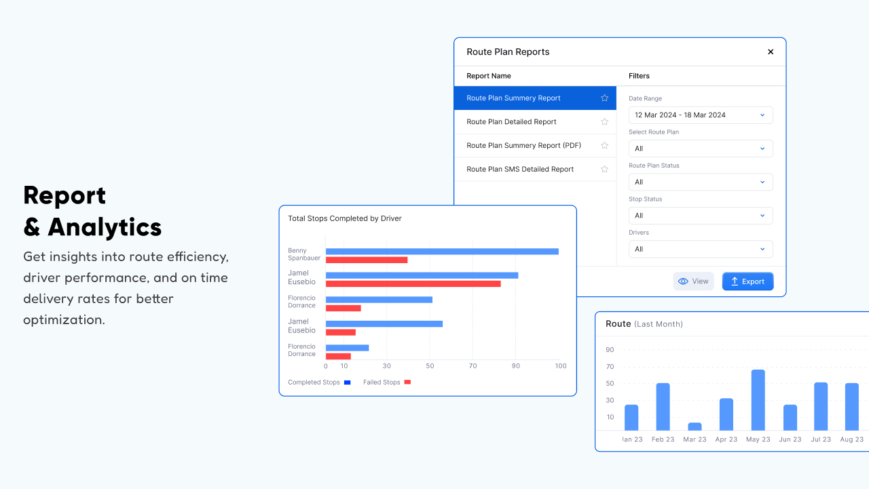Click the blue Completed Stops legend swatch
Viewport: 869px width, 489px height.
[x=347, y=382]
